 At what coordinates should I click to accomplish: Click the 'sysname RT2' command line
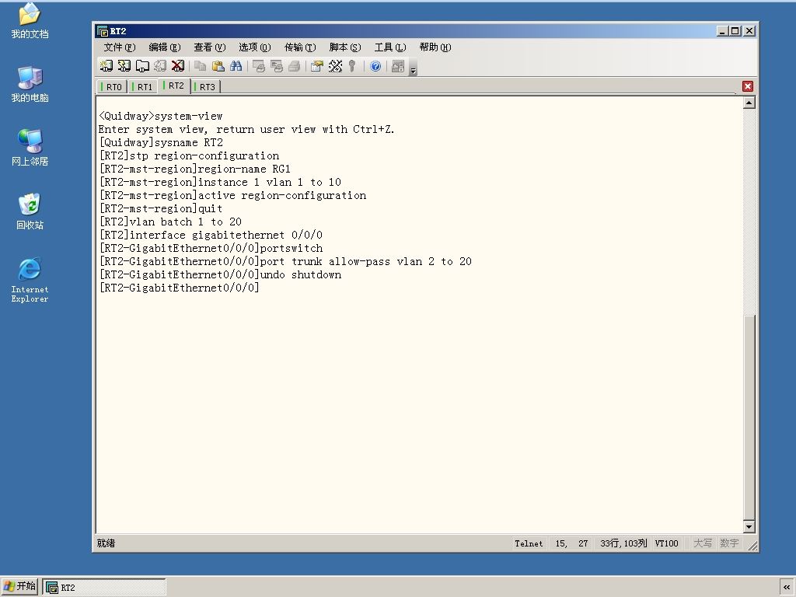point(160,143)
